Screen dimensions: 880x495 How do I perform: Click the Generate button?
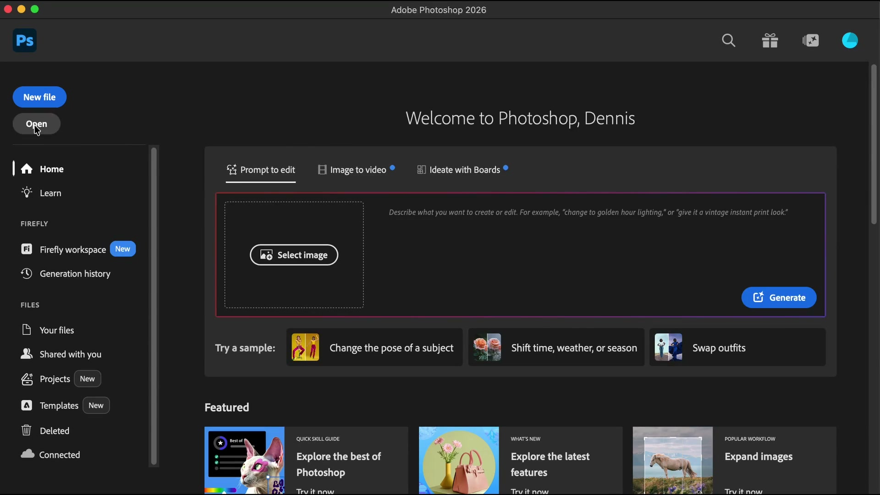[x=779, y=297]
